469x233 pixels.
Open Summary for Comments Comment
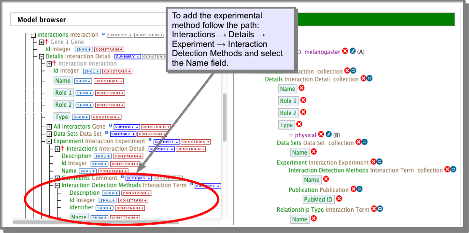[x=139, y=178]
